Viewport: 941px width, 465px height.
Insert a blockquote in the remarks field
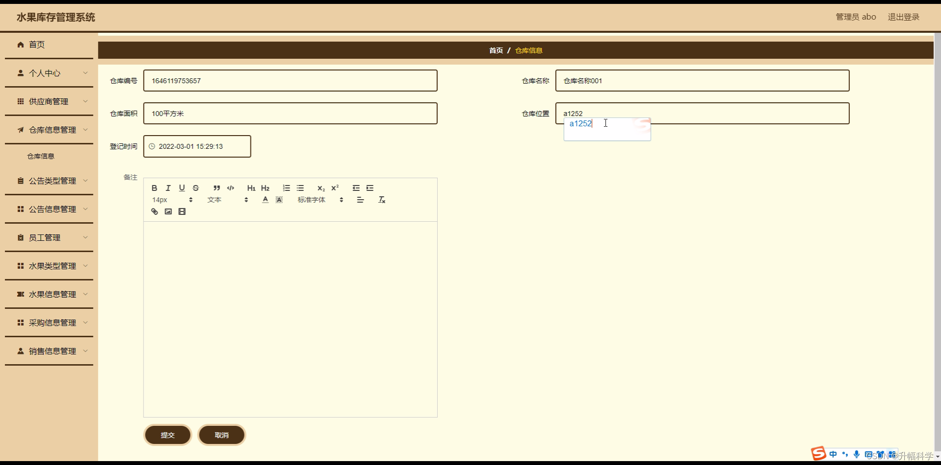(217, 188)
